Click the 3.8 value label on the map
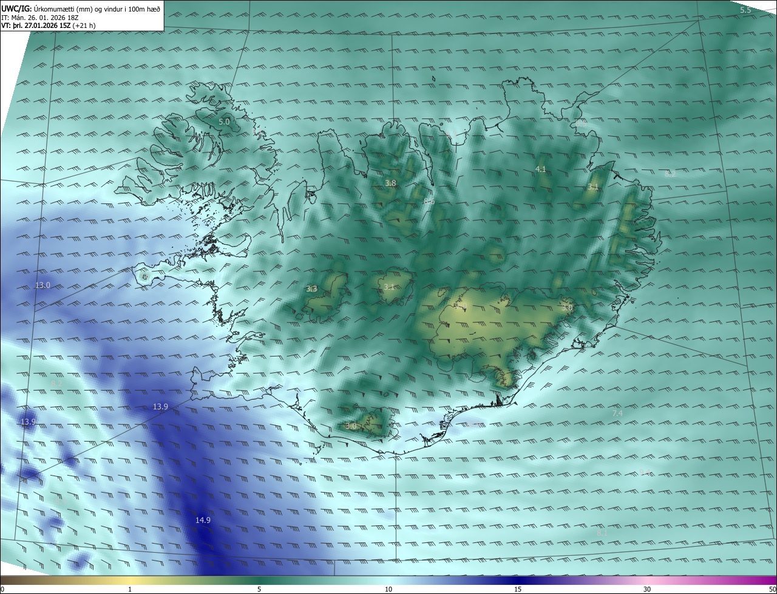 pyautogui.click(x=390, y=183)
